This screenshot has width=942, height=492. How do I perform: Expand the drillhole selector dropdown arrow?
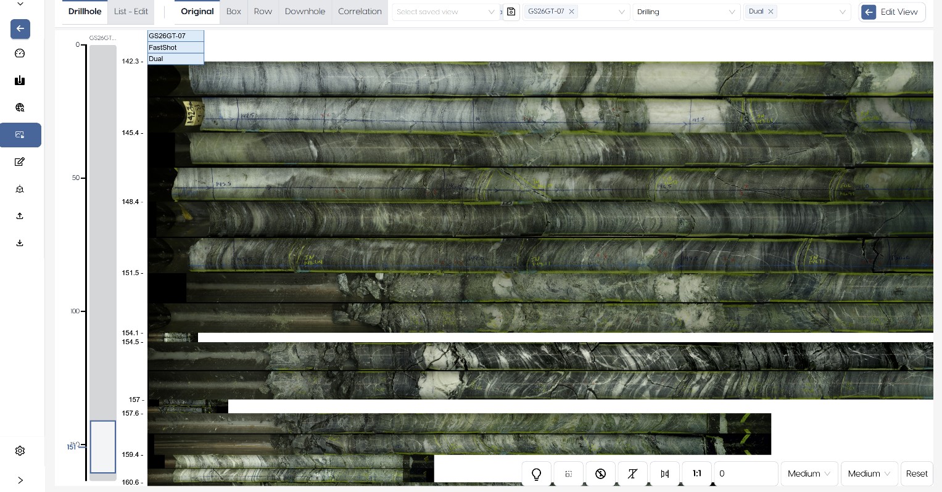(621, 12)
